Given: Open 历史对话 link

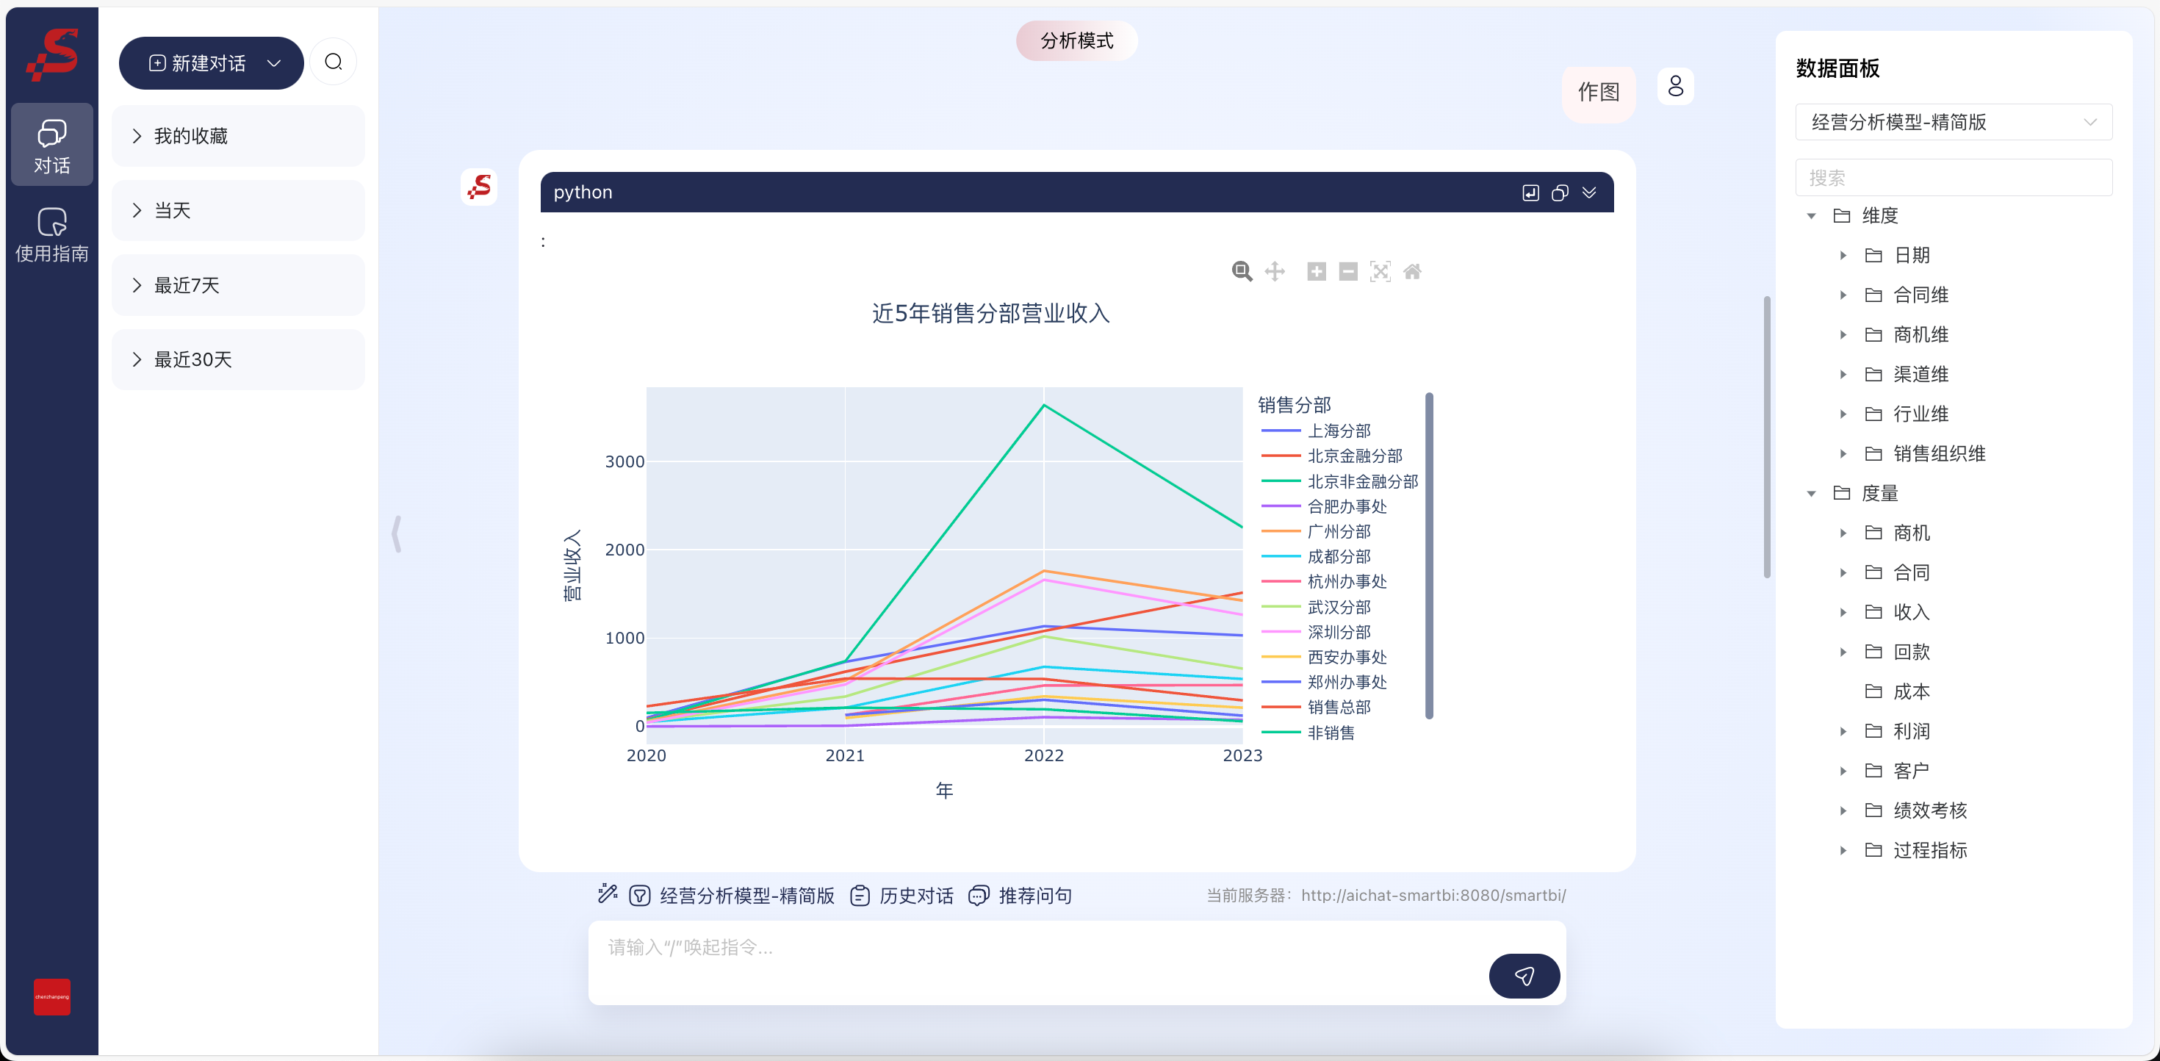Looking at the screenshot, I should pyautogui.click(x=915, y=896).
